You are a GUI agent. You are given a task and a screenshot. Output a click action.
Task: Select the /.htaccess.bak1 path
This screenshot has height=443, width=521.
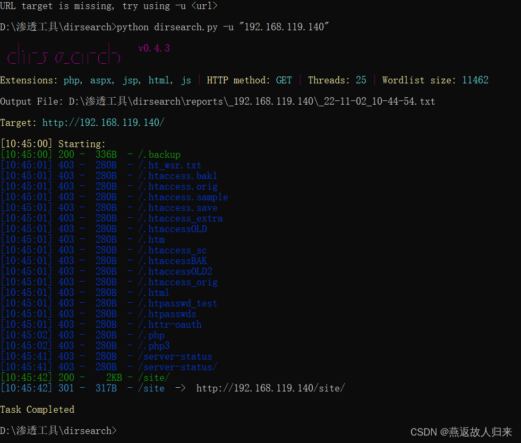tap(177, 176)
